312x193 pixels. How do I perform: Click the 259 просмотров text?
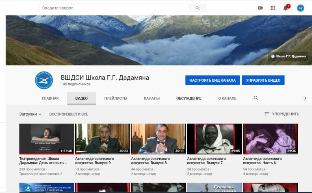(32, 169)
